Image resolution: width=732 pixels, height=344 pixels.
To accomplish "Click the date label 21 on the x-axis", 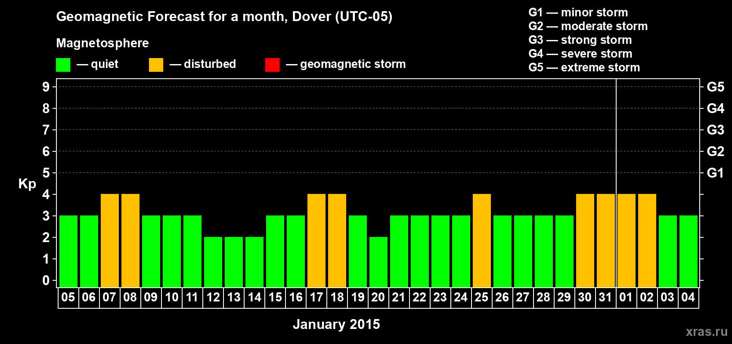I will coord(399,297).
